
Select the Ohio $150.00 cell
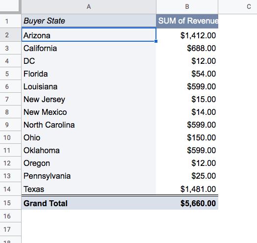point(187,137)
